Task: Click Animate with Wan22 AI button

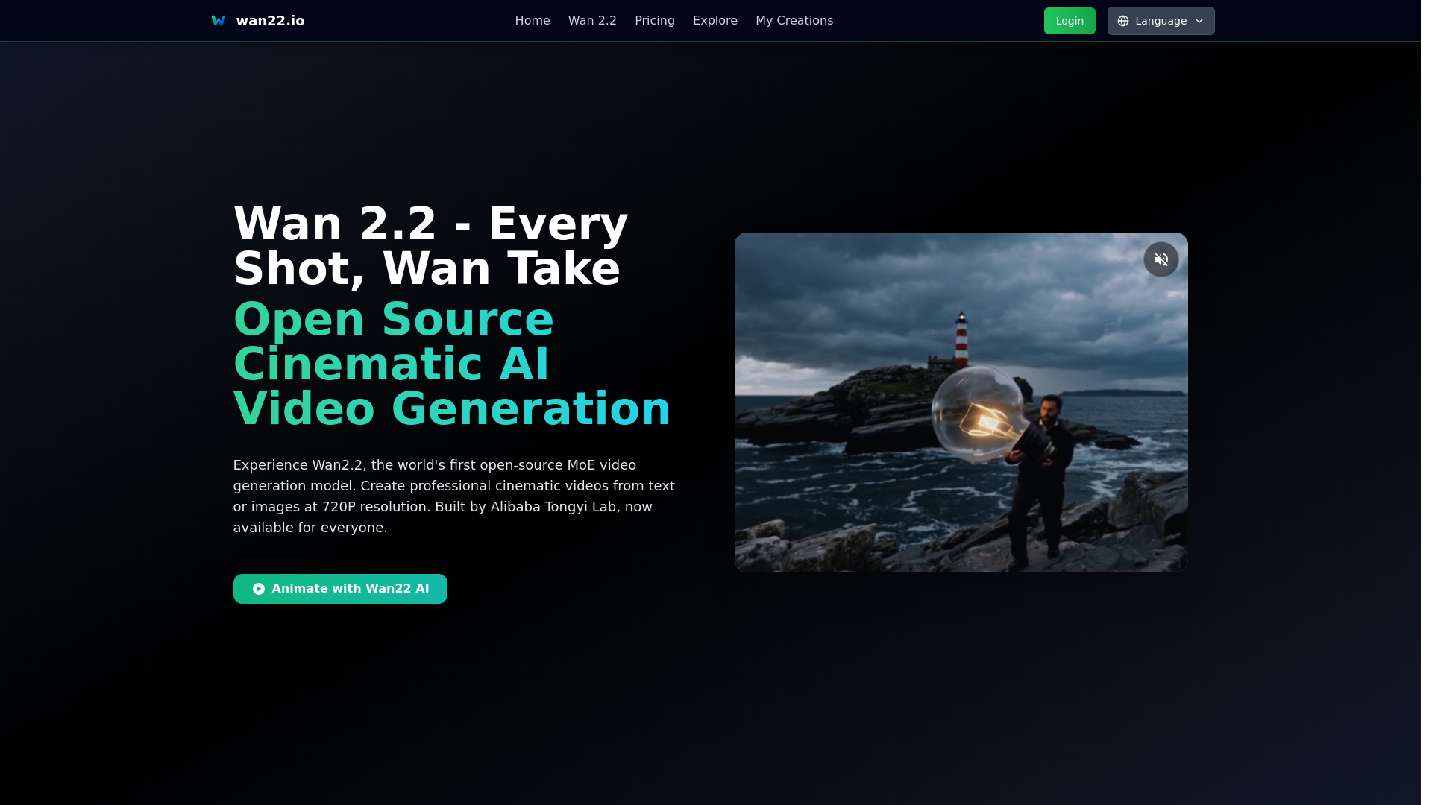Action: tap(350, 589)
